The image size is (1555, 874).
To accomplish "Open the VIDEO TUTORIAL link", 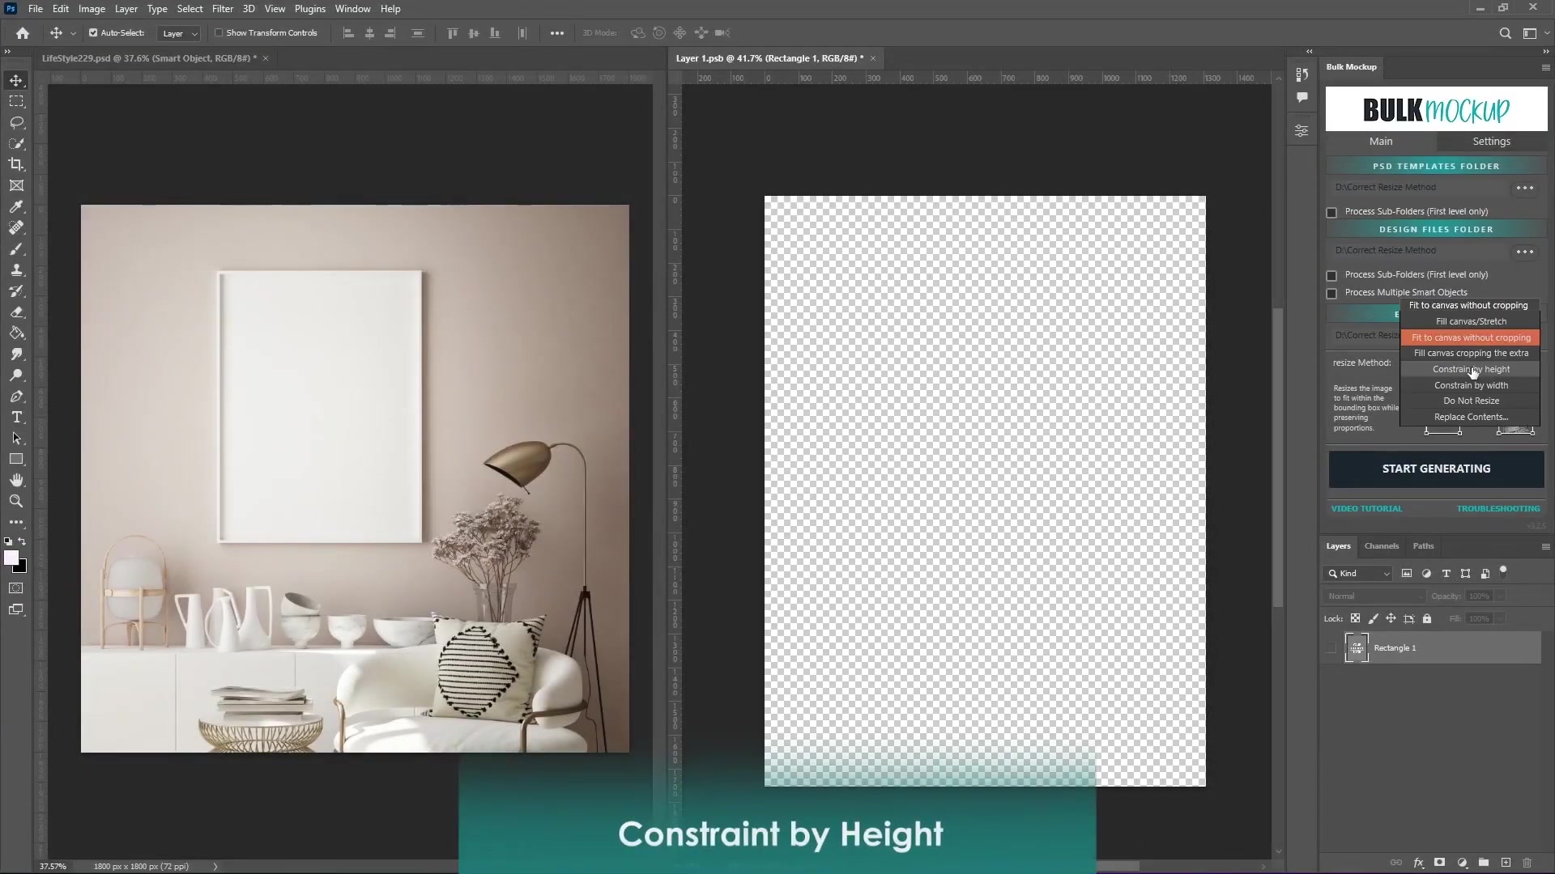I will pyautogui.click(x=1366, y=508).
